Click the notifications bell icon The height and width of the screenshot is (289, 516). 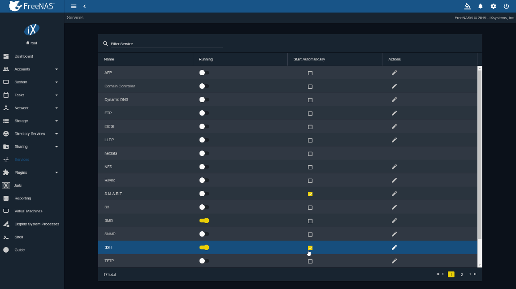pyautogui.click(x=480, y=6)
